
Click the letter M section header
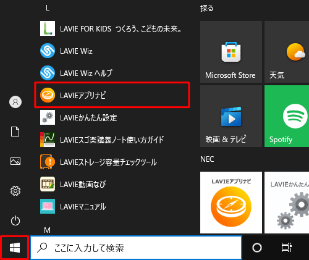point(47,230)
